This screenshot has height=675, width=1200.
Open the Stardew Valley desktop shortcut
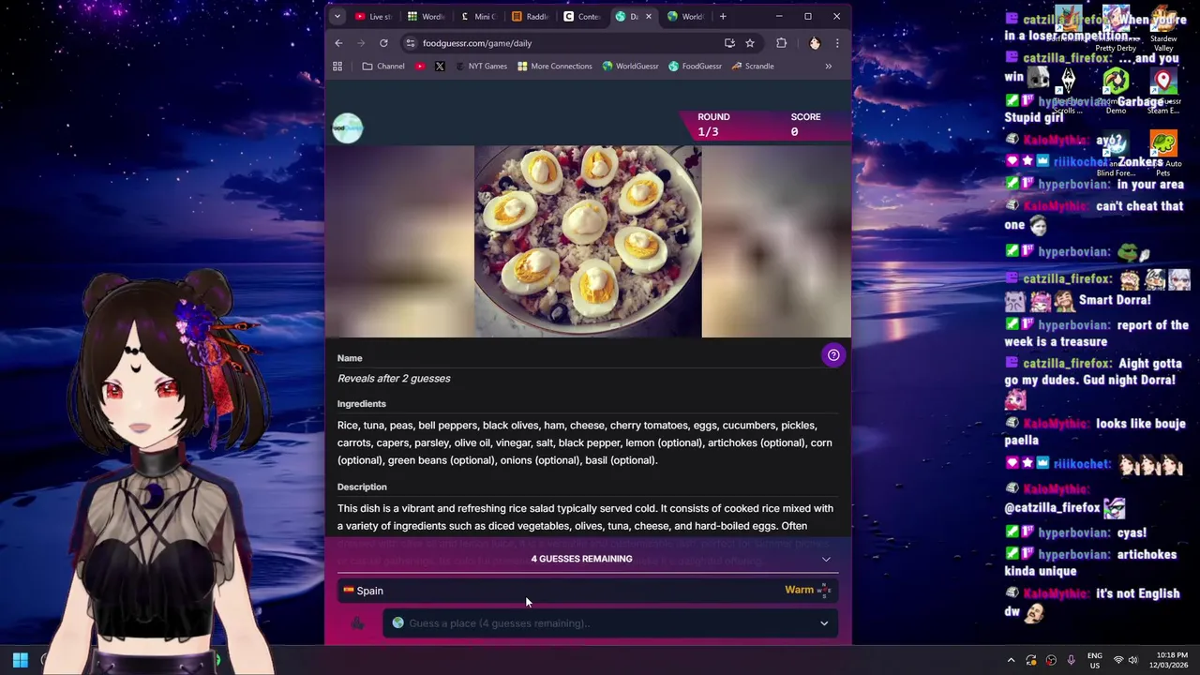click(1162, 29)
